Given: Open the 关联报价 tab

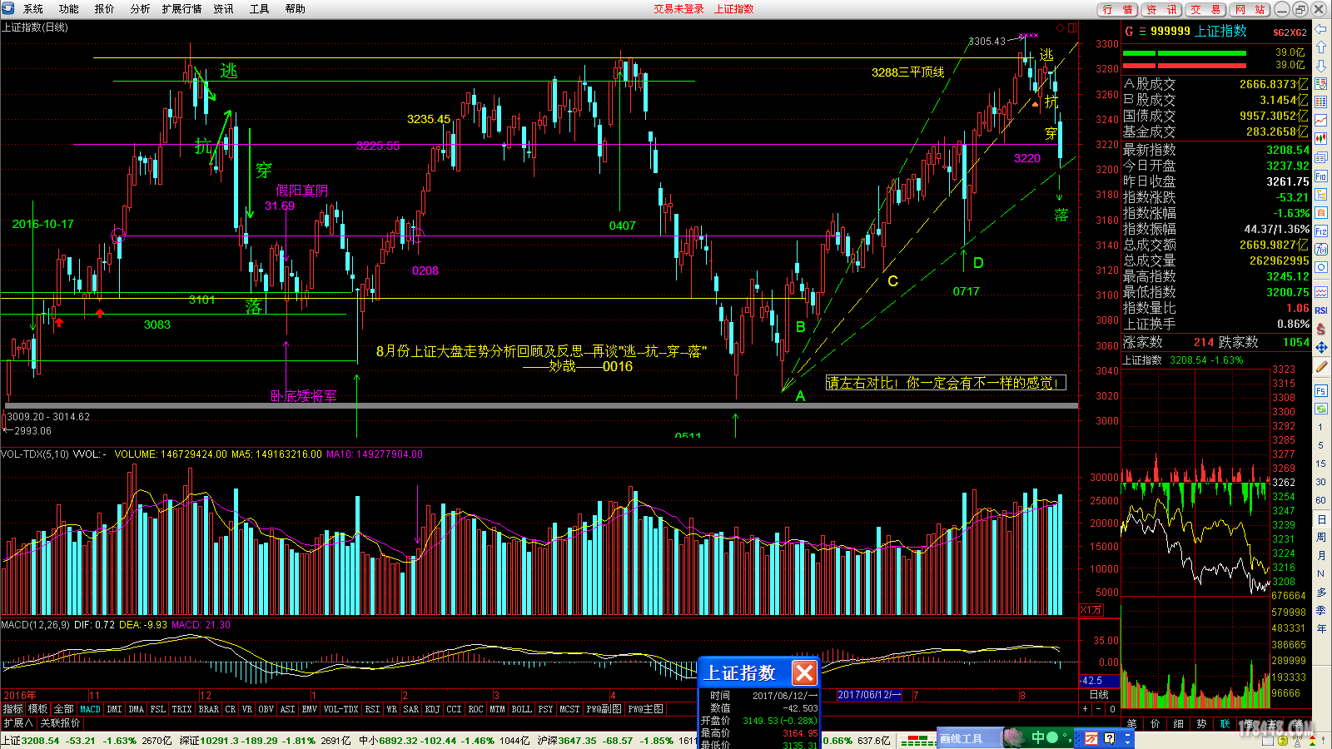Looking at the screenshot, I should tap(60, 722).
